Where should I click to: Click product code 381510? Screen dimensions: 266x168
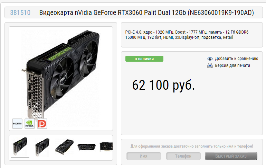(x=20, y=12)
